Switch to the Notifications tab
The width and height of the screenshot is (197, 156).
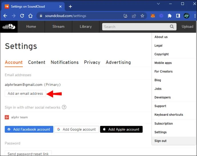(65, 62)
